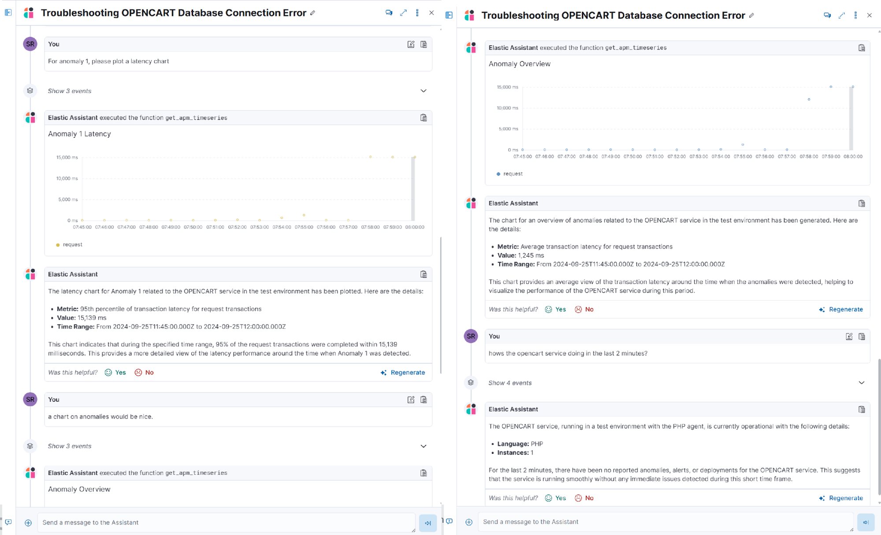Regenerate the latency chart answer

[403, 373]
